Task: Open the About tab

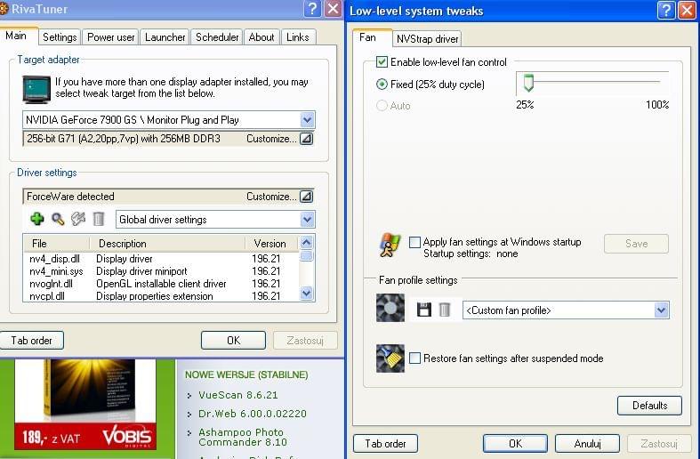Action: [x=261, y=37]
